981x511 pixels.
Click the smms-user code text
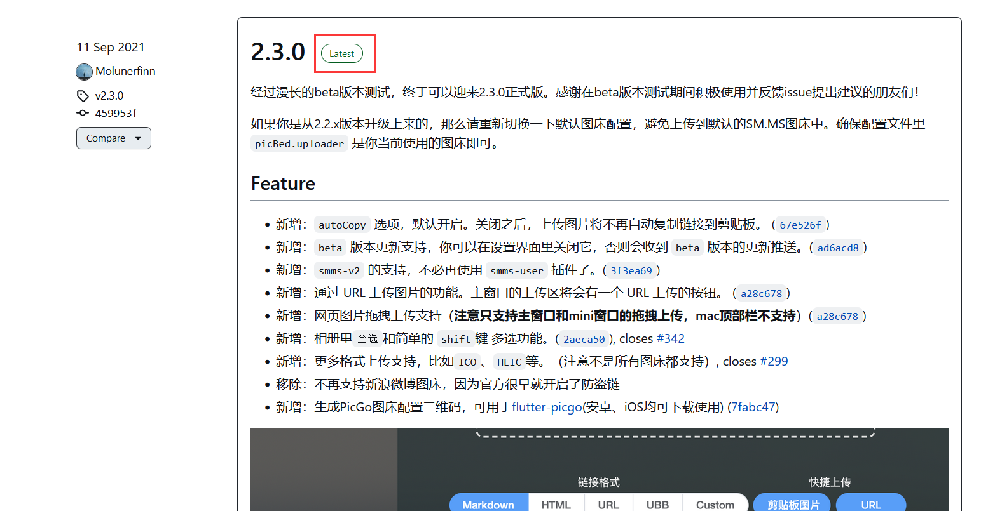click(x=517, y=270)
